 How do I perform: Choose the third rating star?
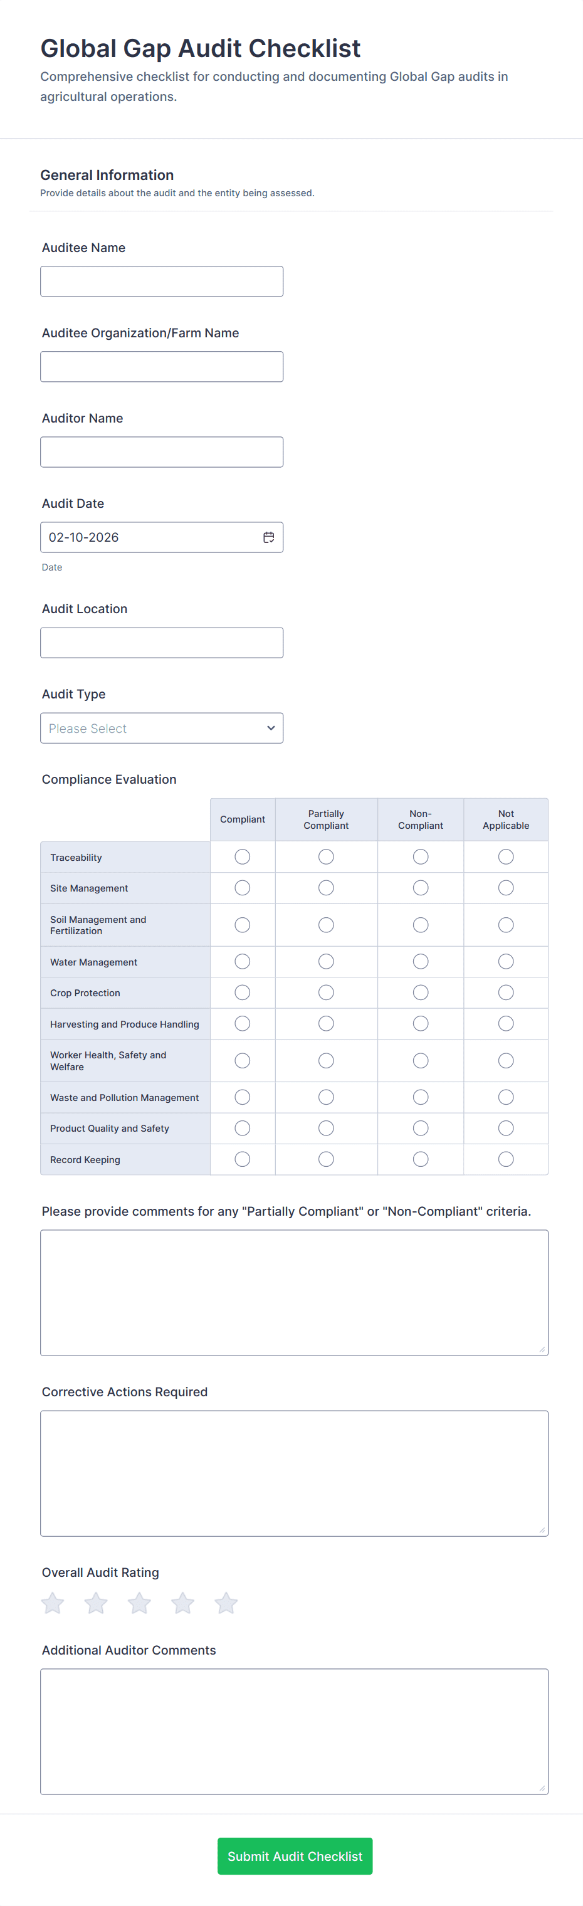pyautogui.click(x=139, y=1603)
